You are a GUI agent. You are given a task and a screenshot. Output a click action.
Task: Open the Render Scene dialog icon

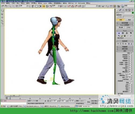[x=122, y=6]
